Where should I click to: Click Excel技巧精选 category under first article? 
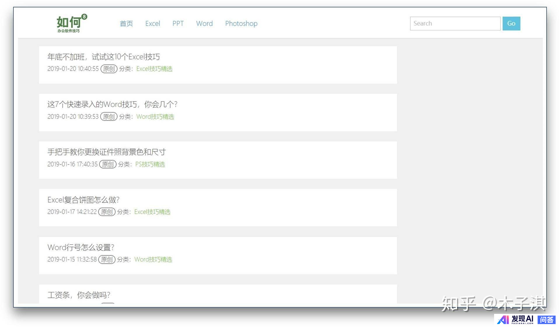pos(154,69)
